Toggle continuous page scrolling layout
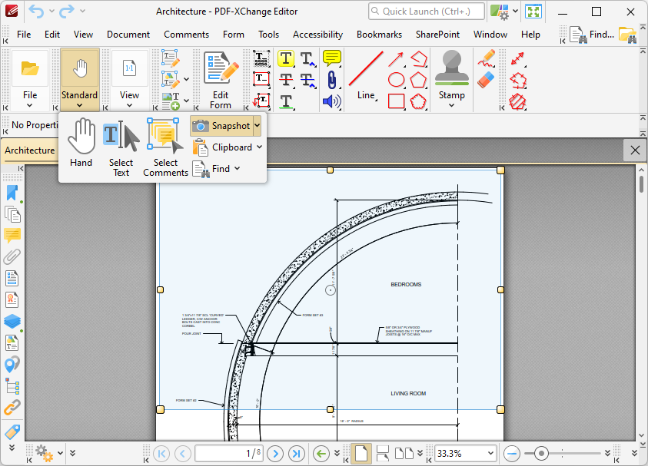 pos(382,454)
